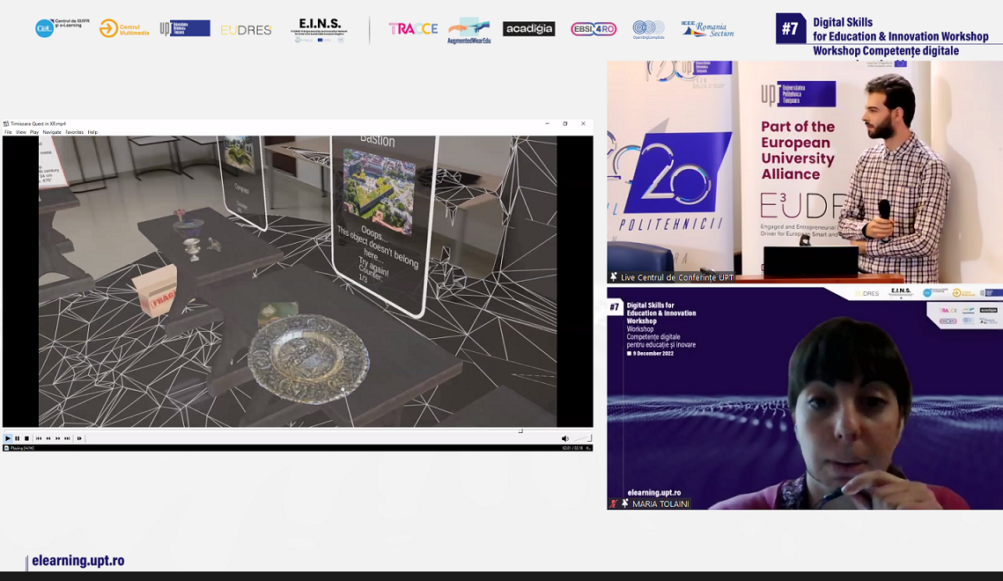Open the Play menu
Image resolution: width=1003 pixels, height=581 pixels.
pos(34,132)
